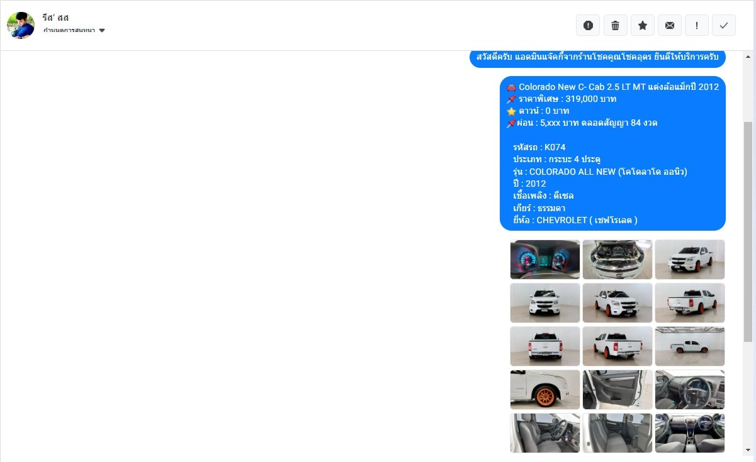
Task: Open the steering wheel from driver-side photo
Action: coord(690,389)
